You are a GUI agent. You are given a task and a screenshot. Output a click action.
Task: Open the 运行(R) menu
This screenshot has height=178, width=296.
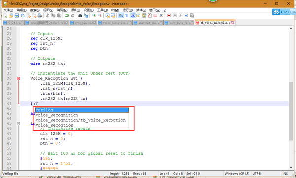[x=128, y=10]
